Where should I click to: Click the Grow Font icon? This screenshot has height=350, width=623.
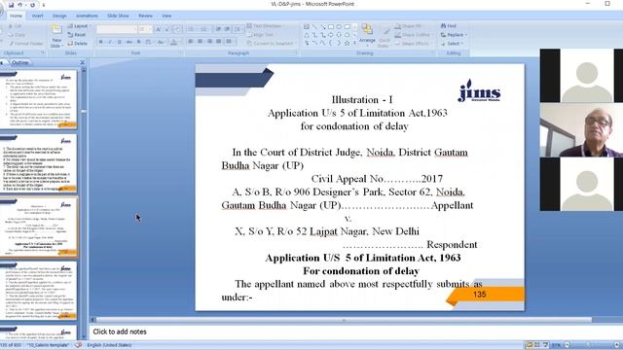coord(158,29)
